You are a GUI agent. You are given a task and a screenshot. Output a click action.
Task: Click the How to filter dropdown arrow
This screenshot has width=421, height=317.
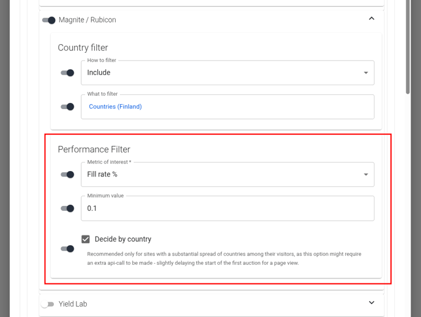tap(366, 73)
